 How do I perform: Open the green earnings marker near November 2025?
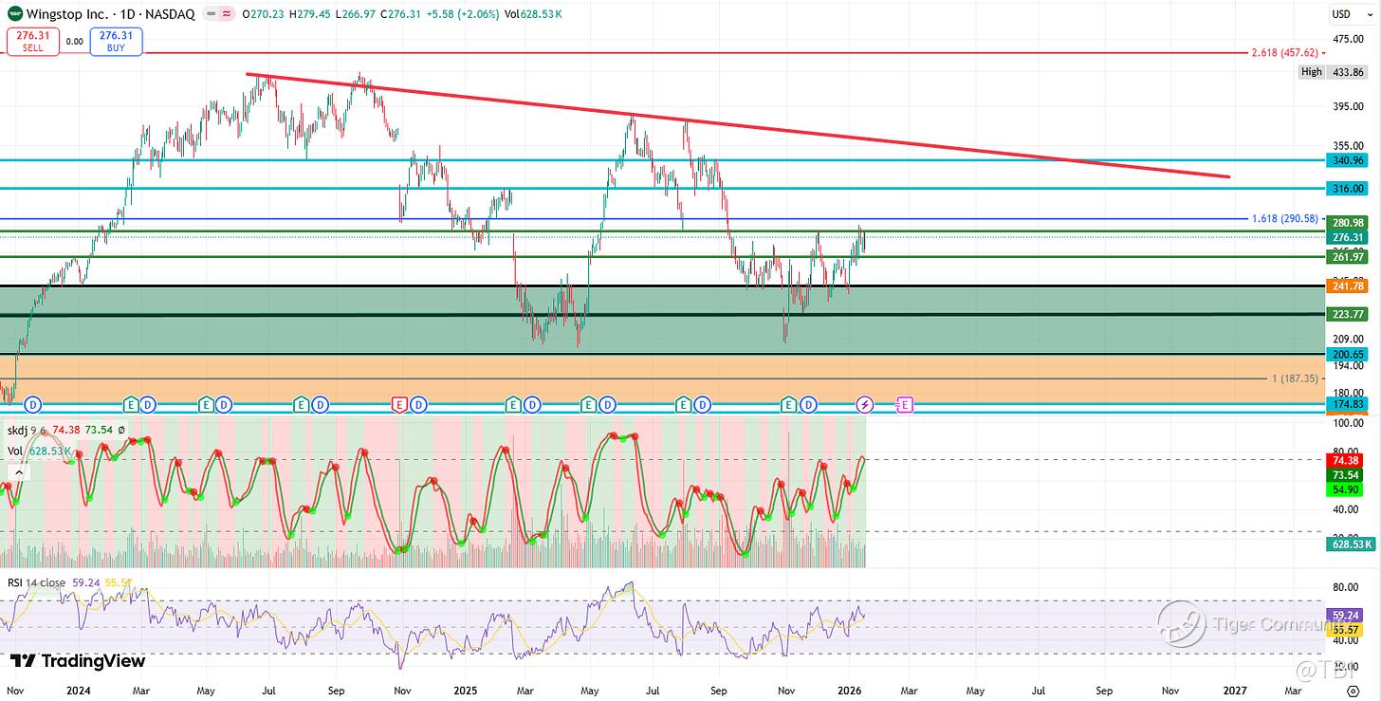[788, 405]
